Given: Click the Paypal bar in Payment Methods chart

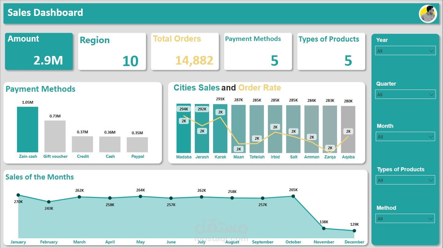Looking at the screenshot, I should pyautogui.click(x=137, y=144).
